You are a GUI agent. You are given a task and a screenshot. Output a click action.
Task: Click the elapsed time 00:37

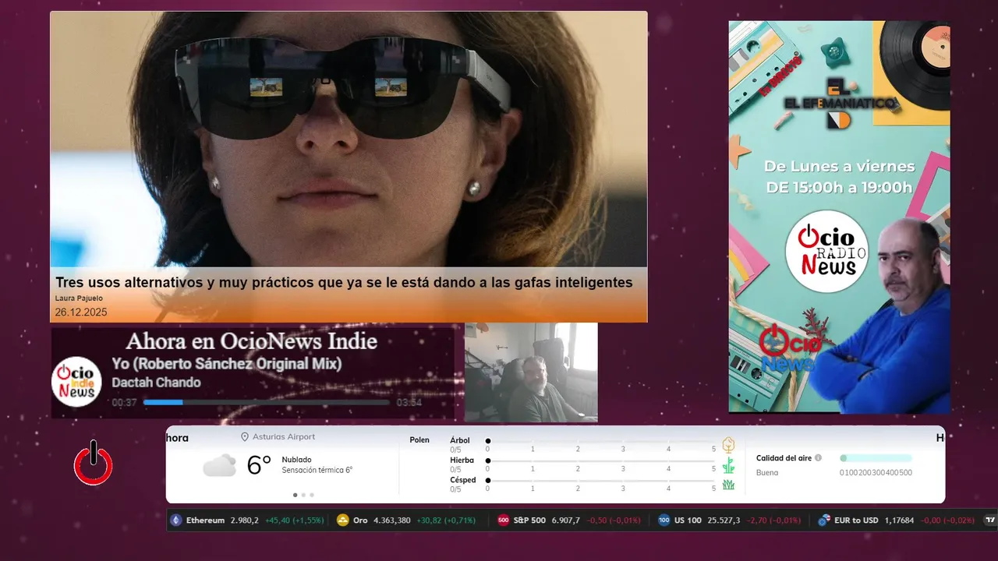[124, 403]
